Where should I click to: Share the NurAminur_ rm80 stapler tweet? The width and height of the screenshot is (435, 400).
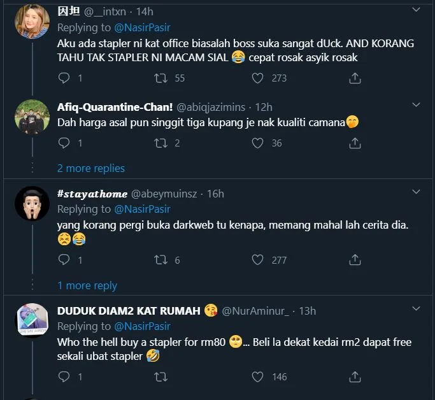(355, 377)
